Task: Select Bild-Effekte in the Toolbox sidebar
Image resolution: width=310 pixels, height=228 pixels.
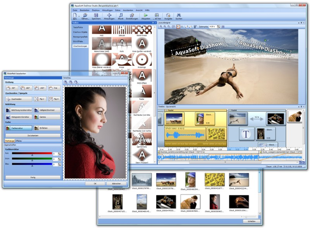Action: [x=78, y=41]
